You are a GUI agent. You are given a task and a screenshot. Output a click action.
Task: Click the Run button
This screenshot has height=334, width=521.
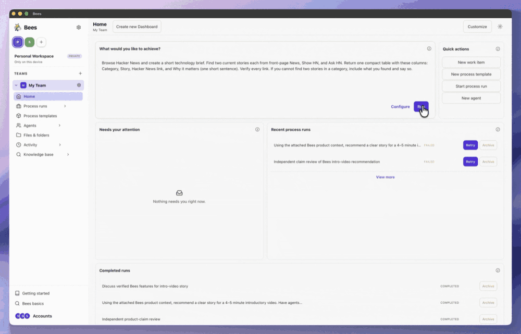pos(421,107)
